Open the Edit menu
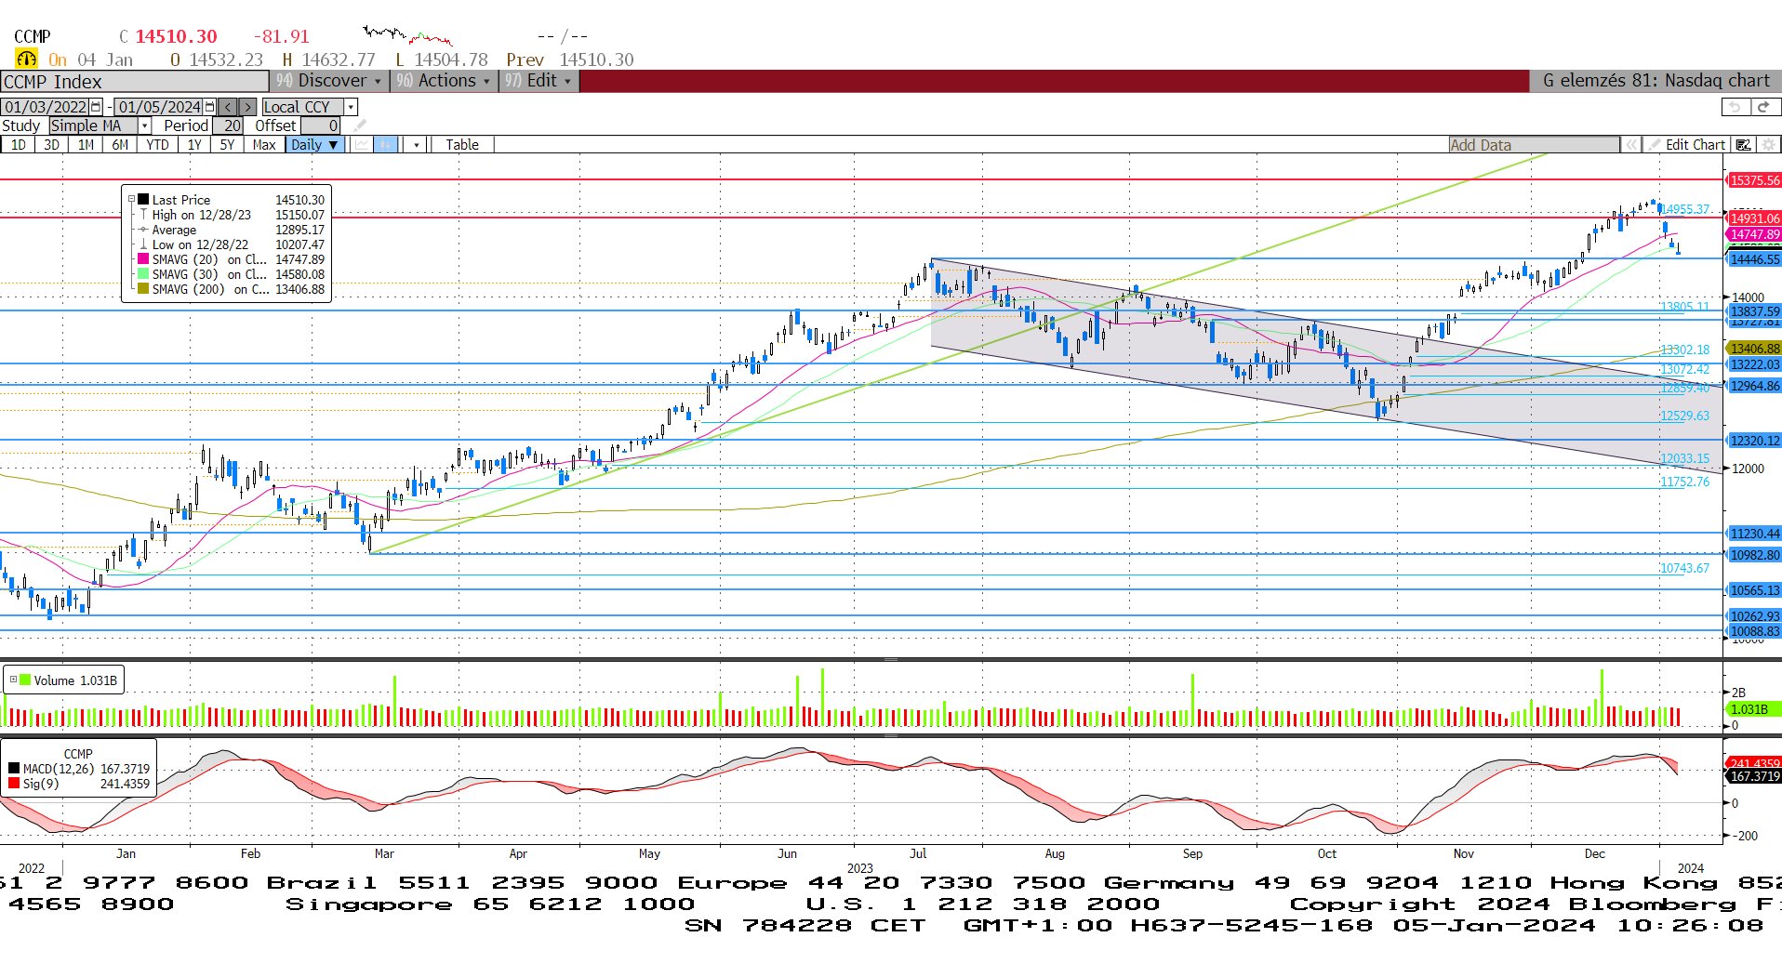The image size is (1782, 977). (539, 81)
